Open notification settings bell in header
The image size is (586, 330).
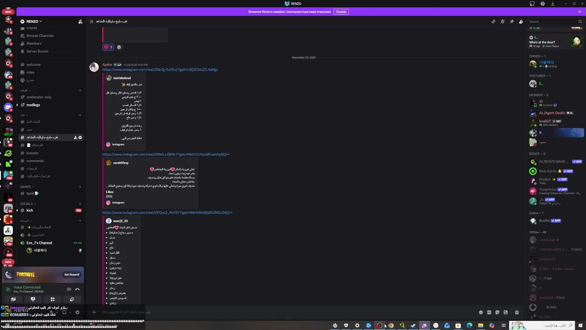(502, 22)
